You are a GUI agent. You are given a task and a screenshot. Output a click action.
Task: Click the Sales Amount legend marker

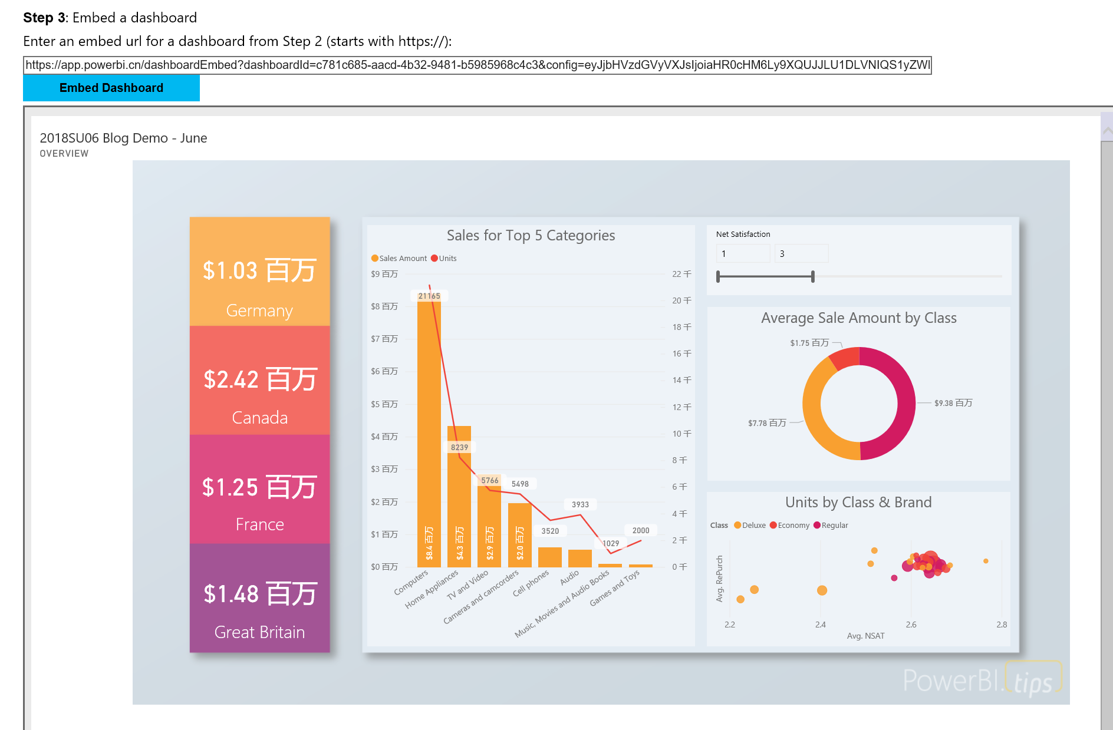tap(375, 258)
